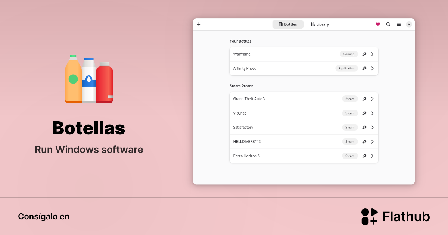Screen dimensions: 448x235
Task: Select the Bottles tab
Action: [x=288, y=24]
